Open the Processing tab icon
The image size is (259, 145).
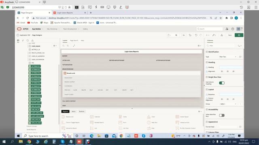click(28, 40)
